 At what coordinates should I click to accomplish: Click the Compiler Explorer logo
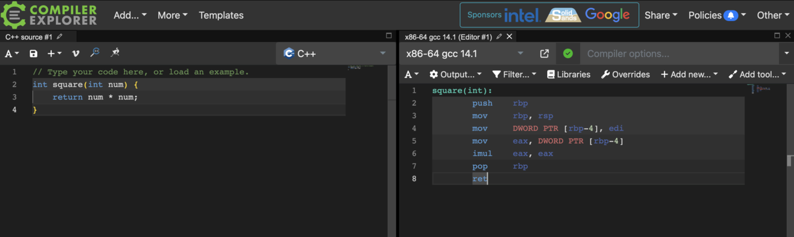[49, 15]
